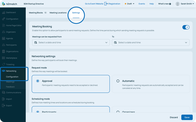Open the Settings tab
Screen dimensions: 196x122
pyautogui.click(x=76, y=13)
